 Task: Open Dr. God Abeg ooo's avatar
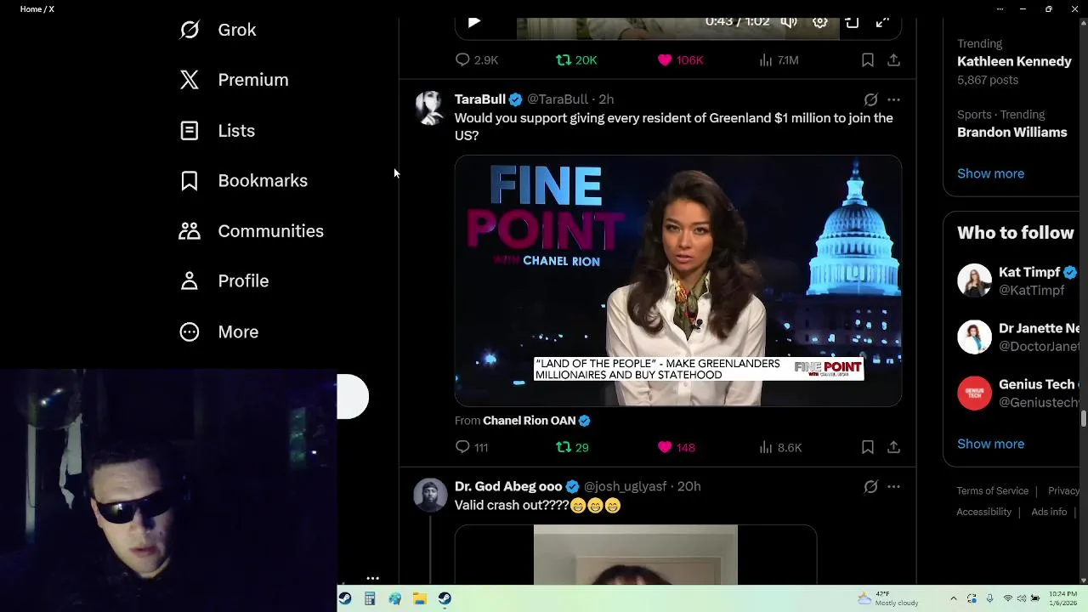tap(430, 495)
